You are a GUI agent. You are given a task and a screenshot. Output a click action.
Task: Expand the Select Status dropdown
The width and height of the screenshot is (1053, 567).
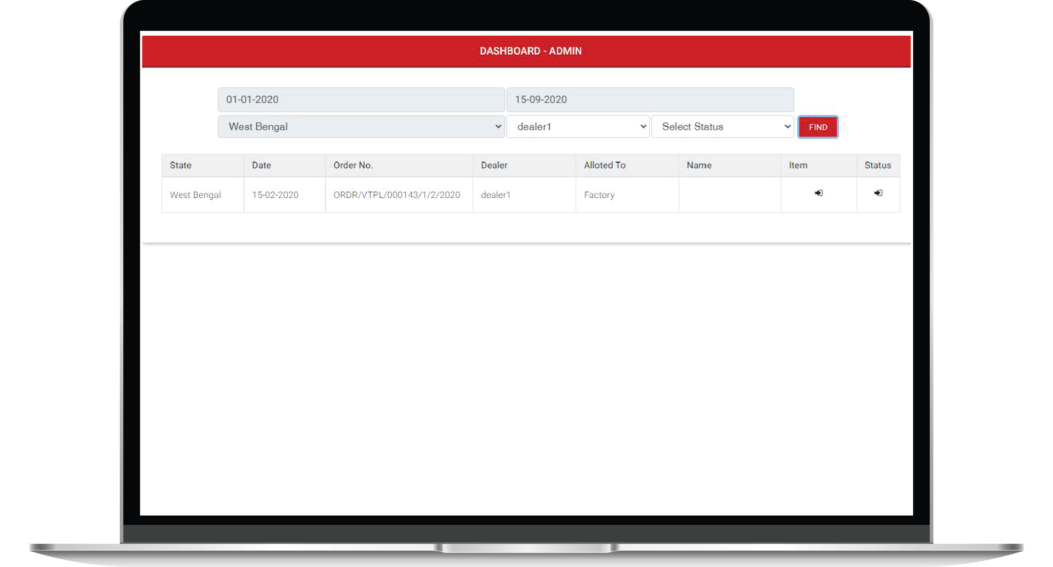coord(722,127)
